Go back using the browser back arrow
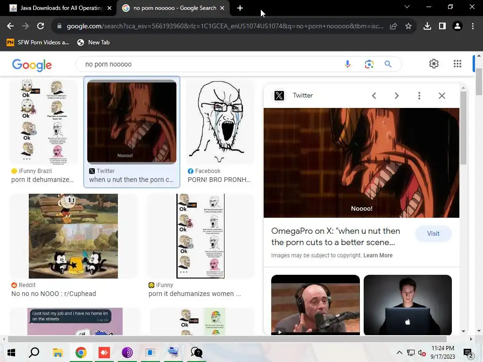Image resolution: width=483 pixels, height=362 pixels. [10, 26]
